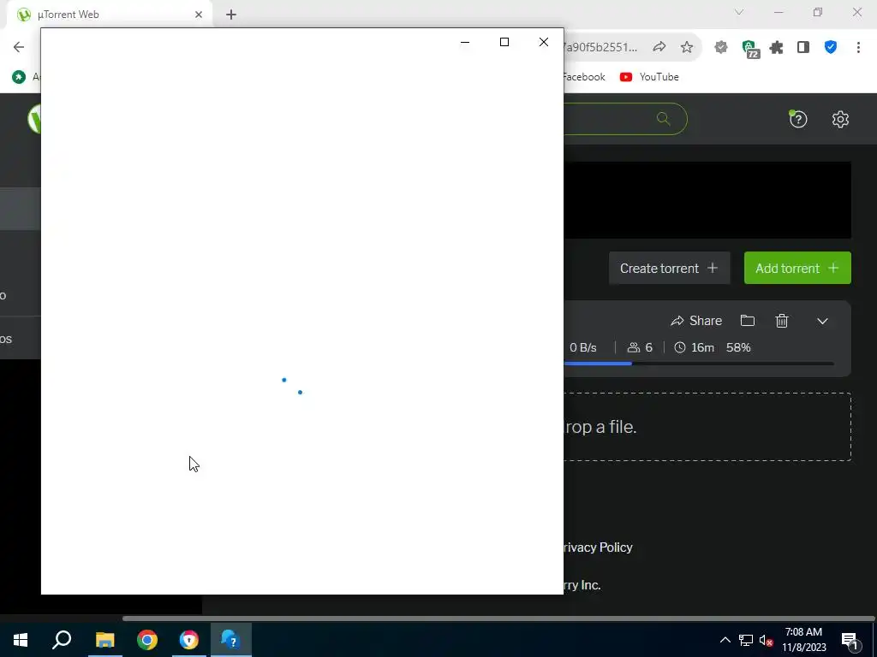Viewport: 877px width, 657px height.
Task: Click Create torrent button
Action: [669, 268]
